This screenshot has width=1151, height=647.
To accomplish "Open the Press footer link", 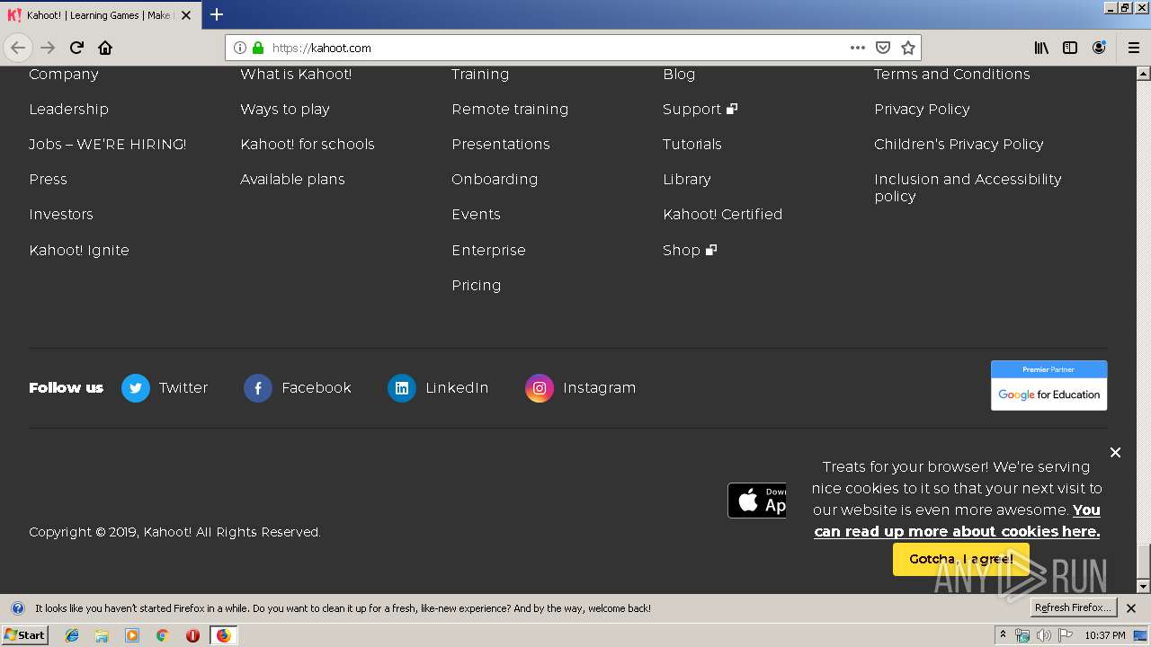I will [48, 180].
